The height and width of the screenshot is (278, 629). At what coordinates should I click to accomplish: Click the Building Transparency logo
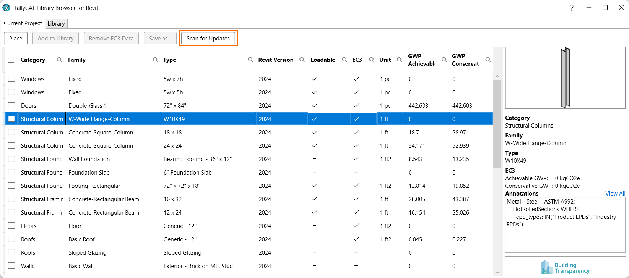[x=565, y=267]
